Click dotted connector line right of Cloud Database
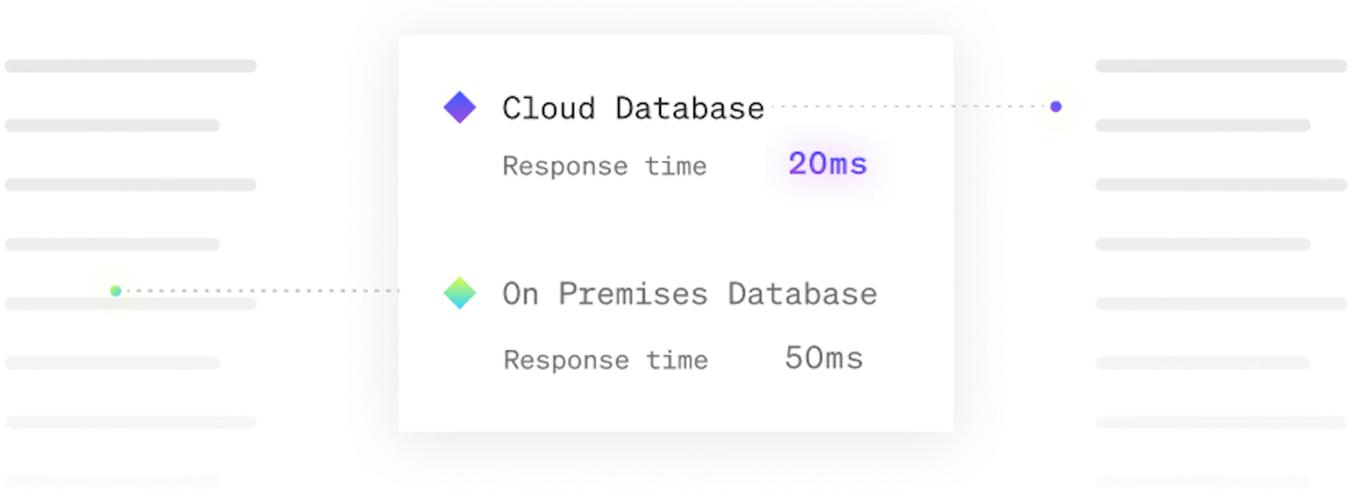Image resolution: width=1353 pixels, height=496 pixels. click(895, 106)
